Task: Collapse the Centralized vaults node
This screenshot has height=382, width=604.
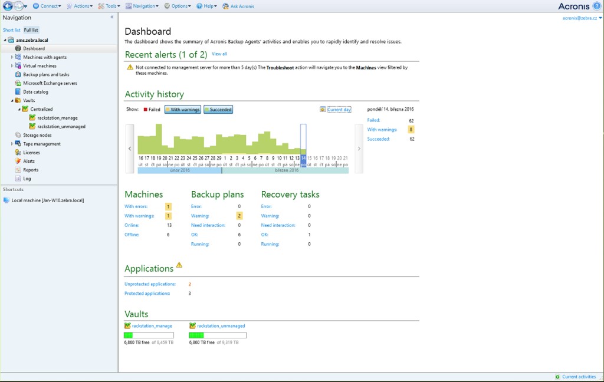Action: pos(19,110)
